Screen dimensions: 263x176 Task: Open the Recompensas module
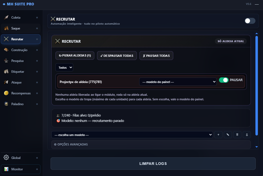click(x=21, y=93)
